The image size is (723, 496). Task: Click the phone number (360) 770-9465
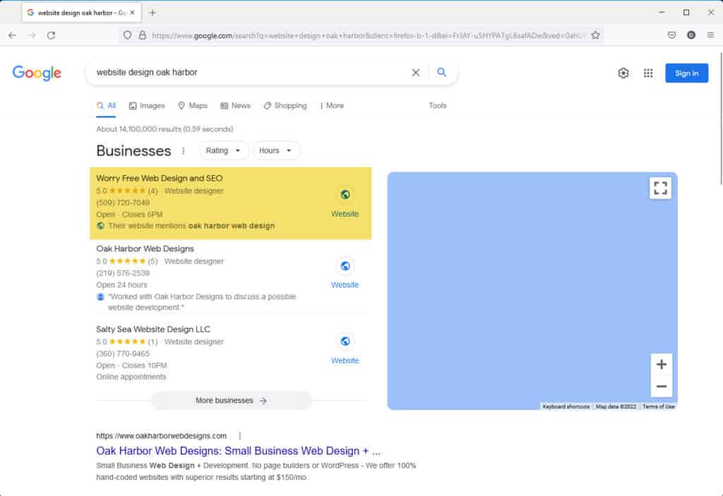pyautogui.click(x=123, y=353)
